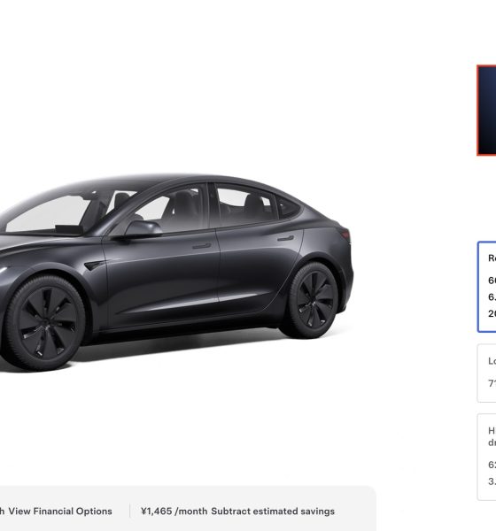This screenshot has height=531, width=496.
Task: Click the car's red tail light
Action: pos(345,234)
